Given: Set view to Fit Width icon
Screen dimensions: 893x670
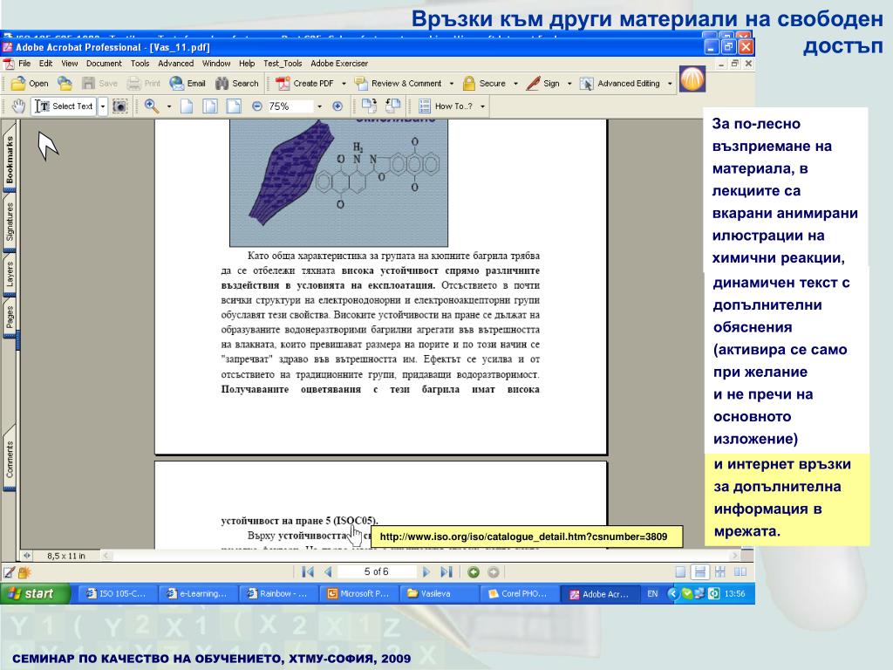Looking at the screenshot, I should (x=234, y=106).
